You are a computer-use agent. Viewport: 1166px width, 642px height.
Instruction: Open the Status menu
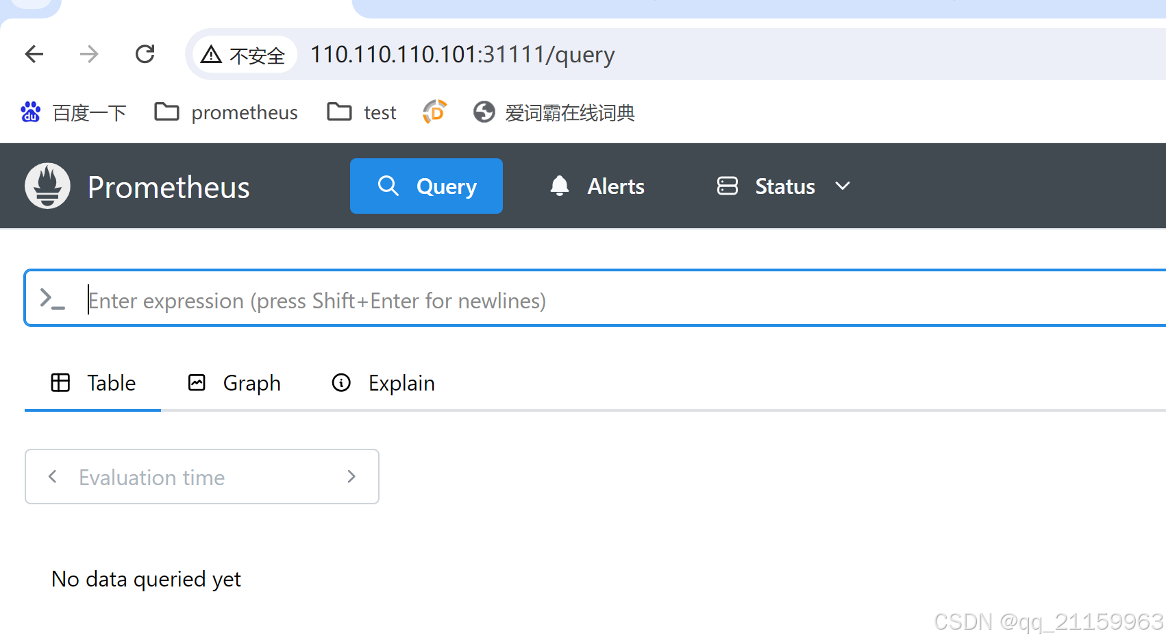pyautogui.click(x=783, y=186)
